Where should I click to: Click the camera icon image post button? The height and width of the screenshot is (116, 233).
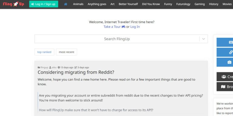(x=225, y=62)
